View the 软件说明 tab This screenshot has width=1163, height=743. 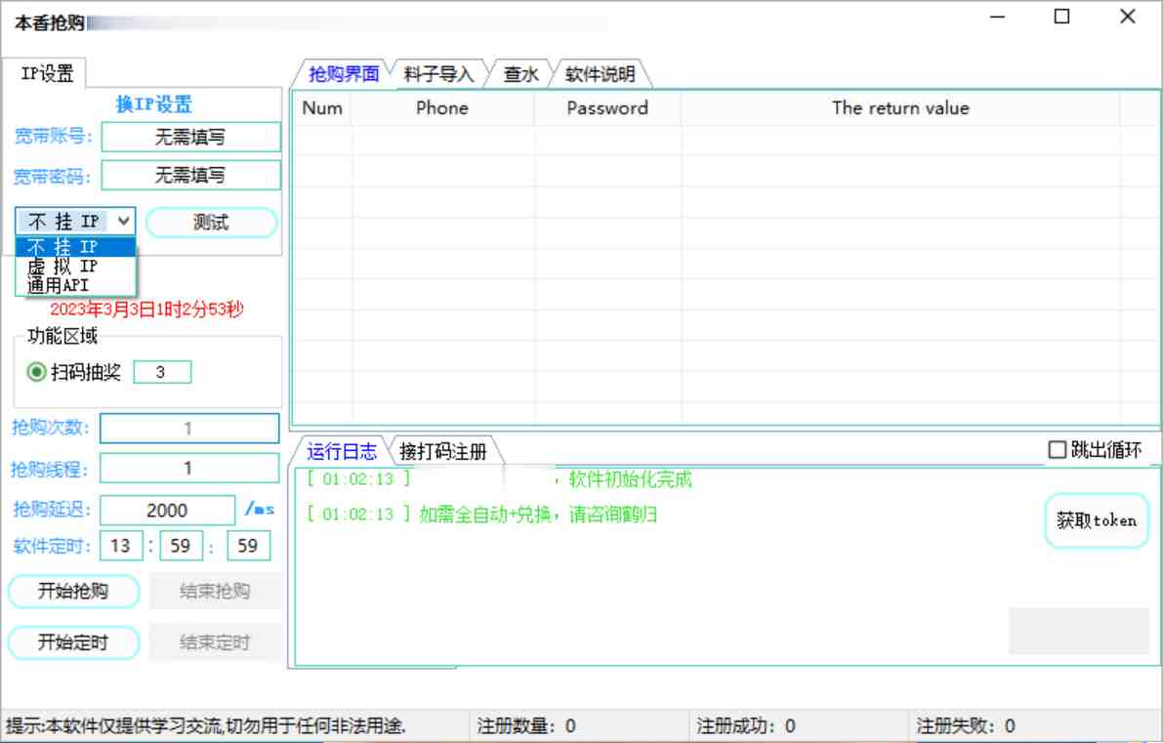[x=597, y=72]
